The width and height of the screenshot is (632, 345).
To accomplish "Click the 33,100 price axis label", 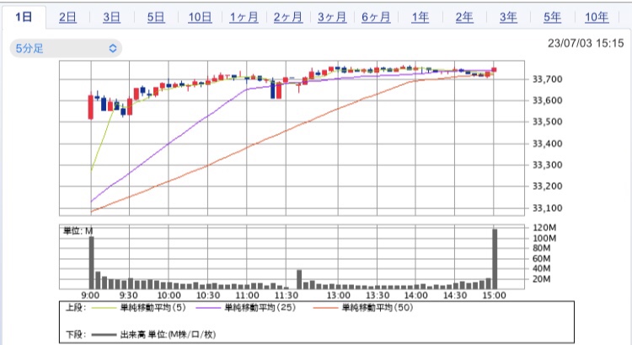I will [x=548, y=208].
